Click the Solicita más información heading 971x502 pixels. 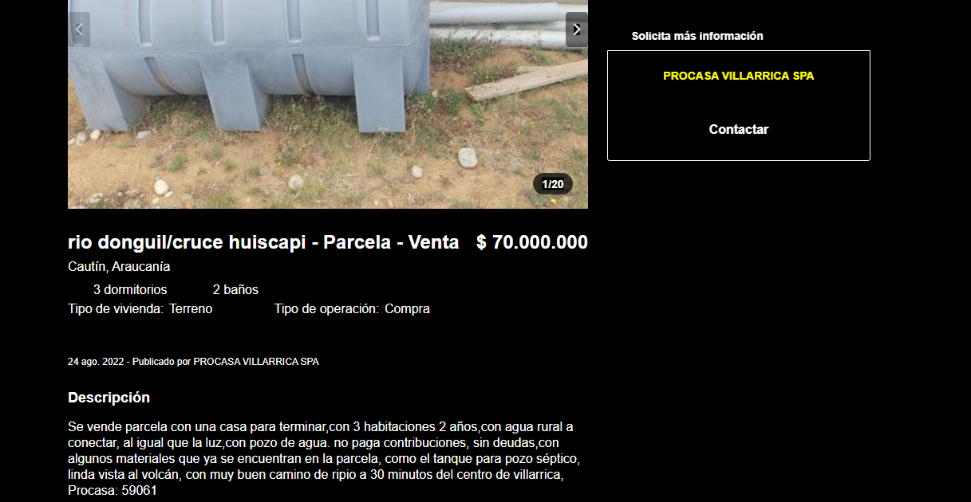697,36
